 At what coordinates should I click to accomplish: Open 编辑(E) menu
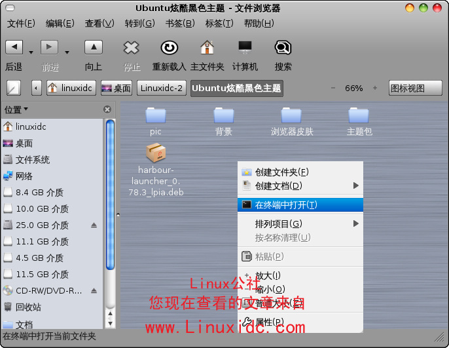(x=60, y=23)
